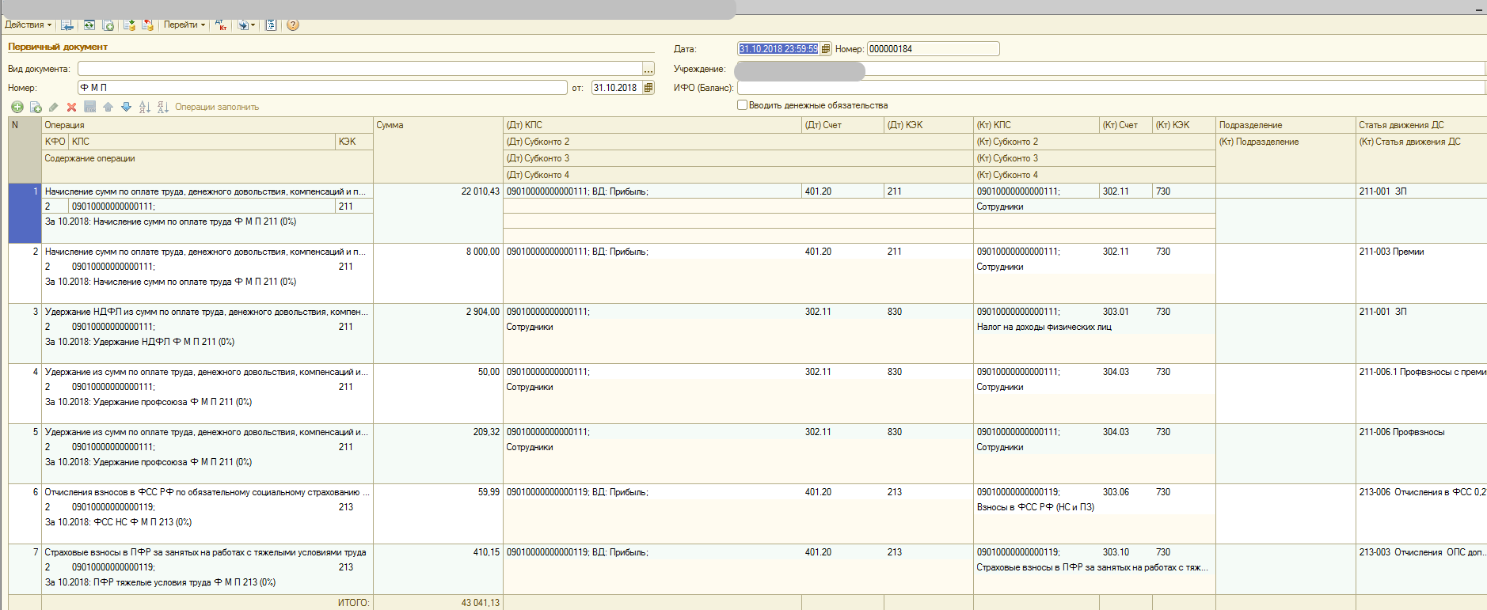Sort operations descending Я-А
Image resolution: width=1487 pixels, height=610 pixels.
[162, 107]
